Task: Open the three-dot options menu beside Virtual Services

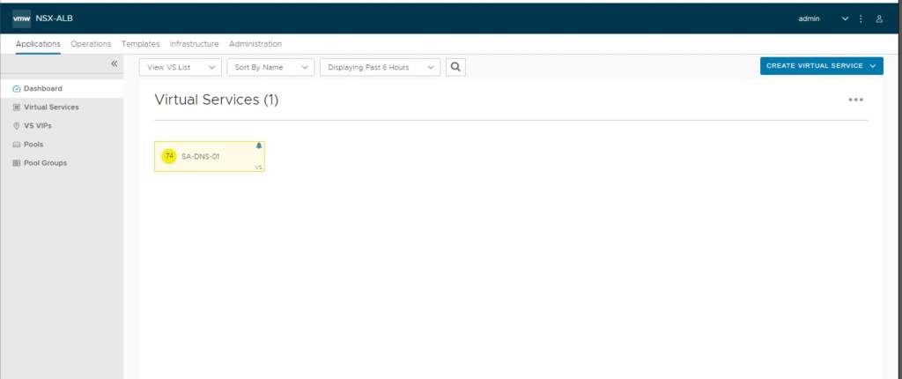Action: click(x=855, y=100)
